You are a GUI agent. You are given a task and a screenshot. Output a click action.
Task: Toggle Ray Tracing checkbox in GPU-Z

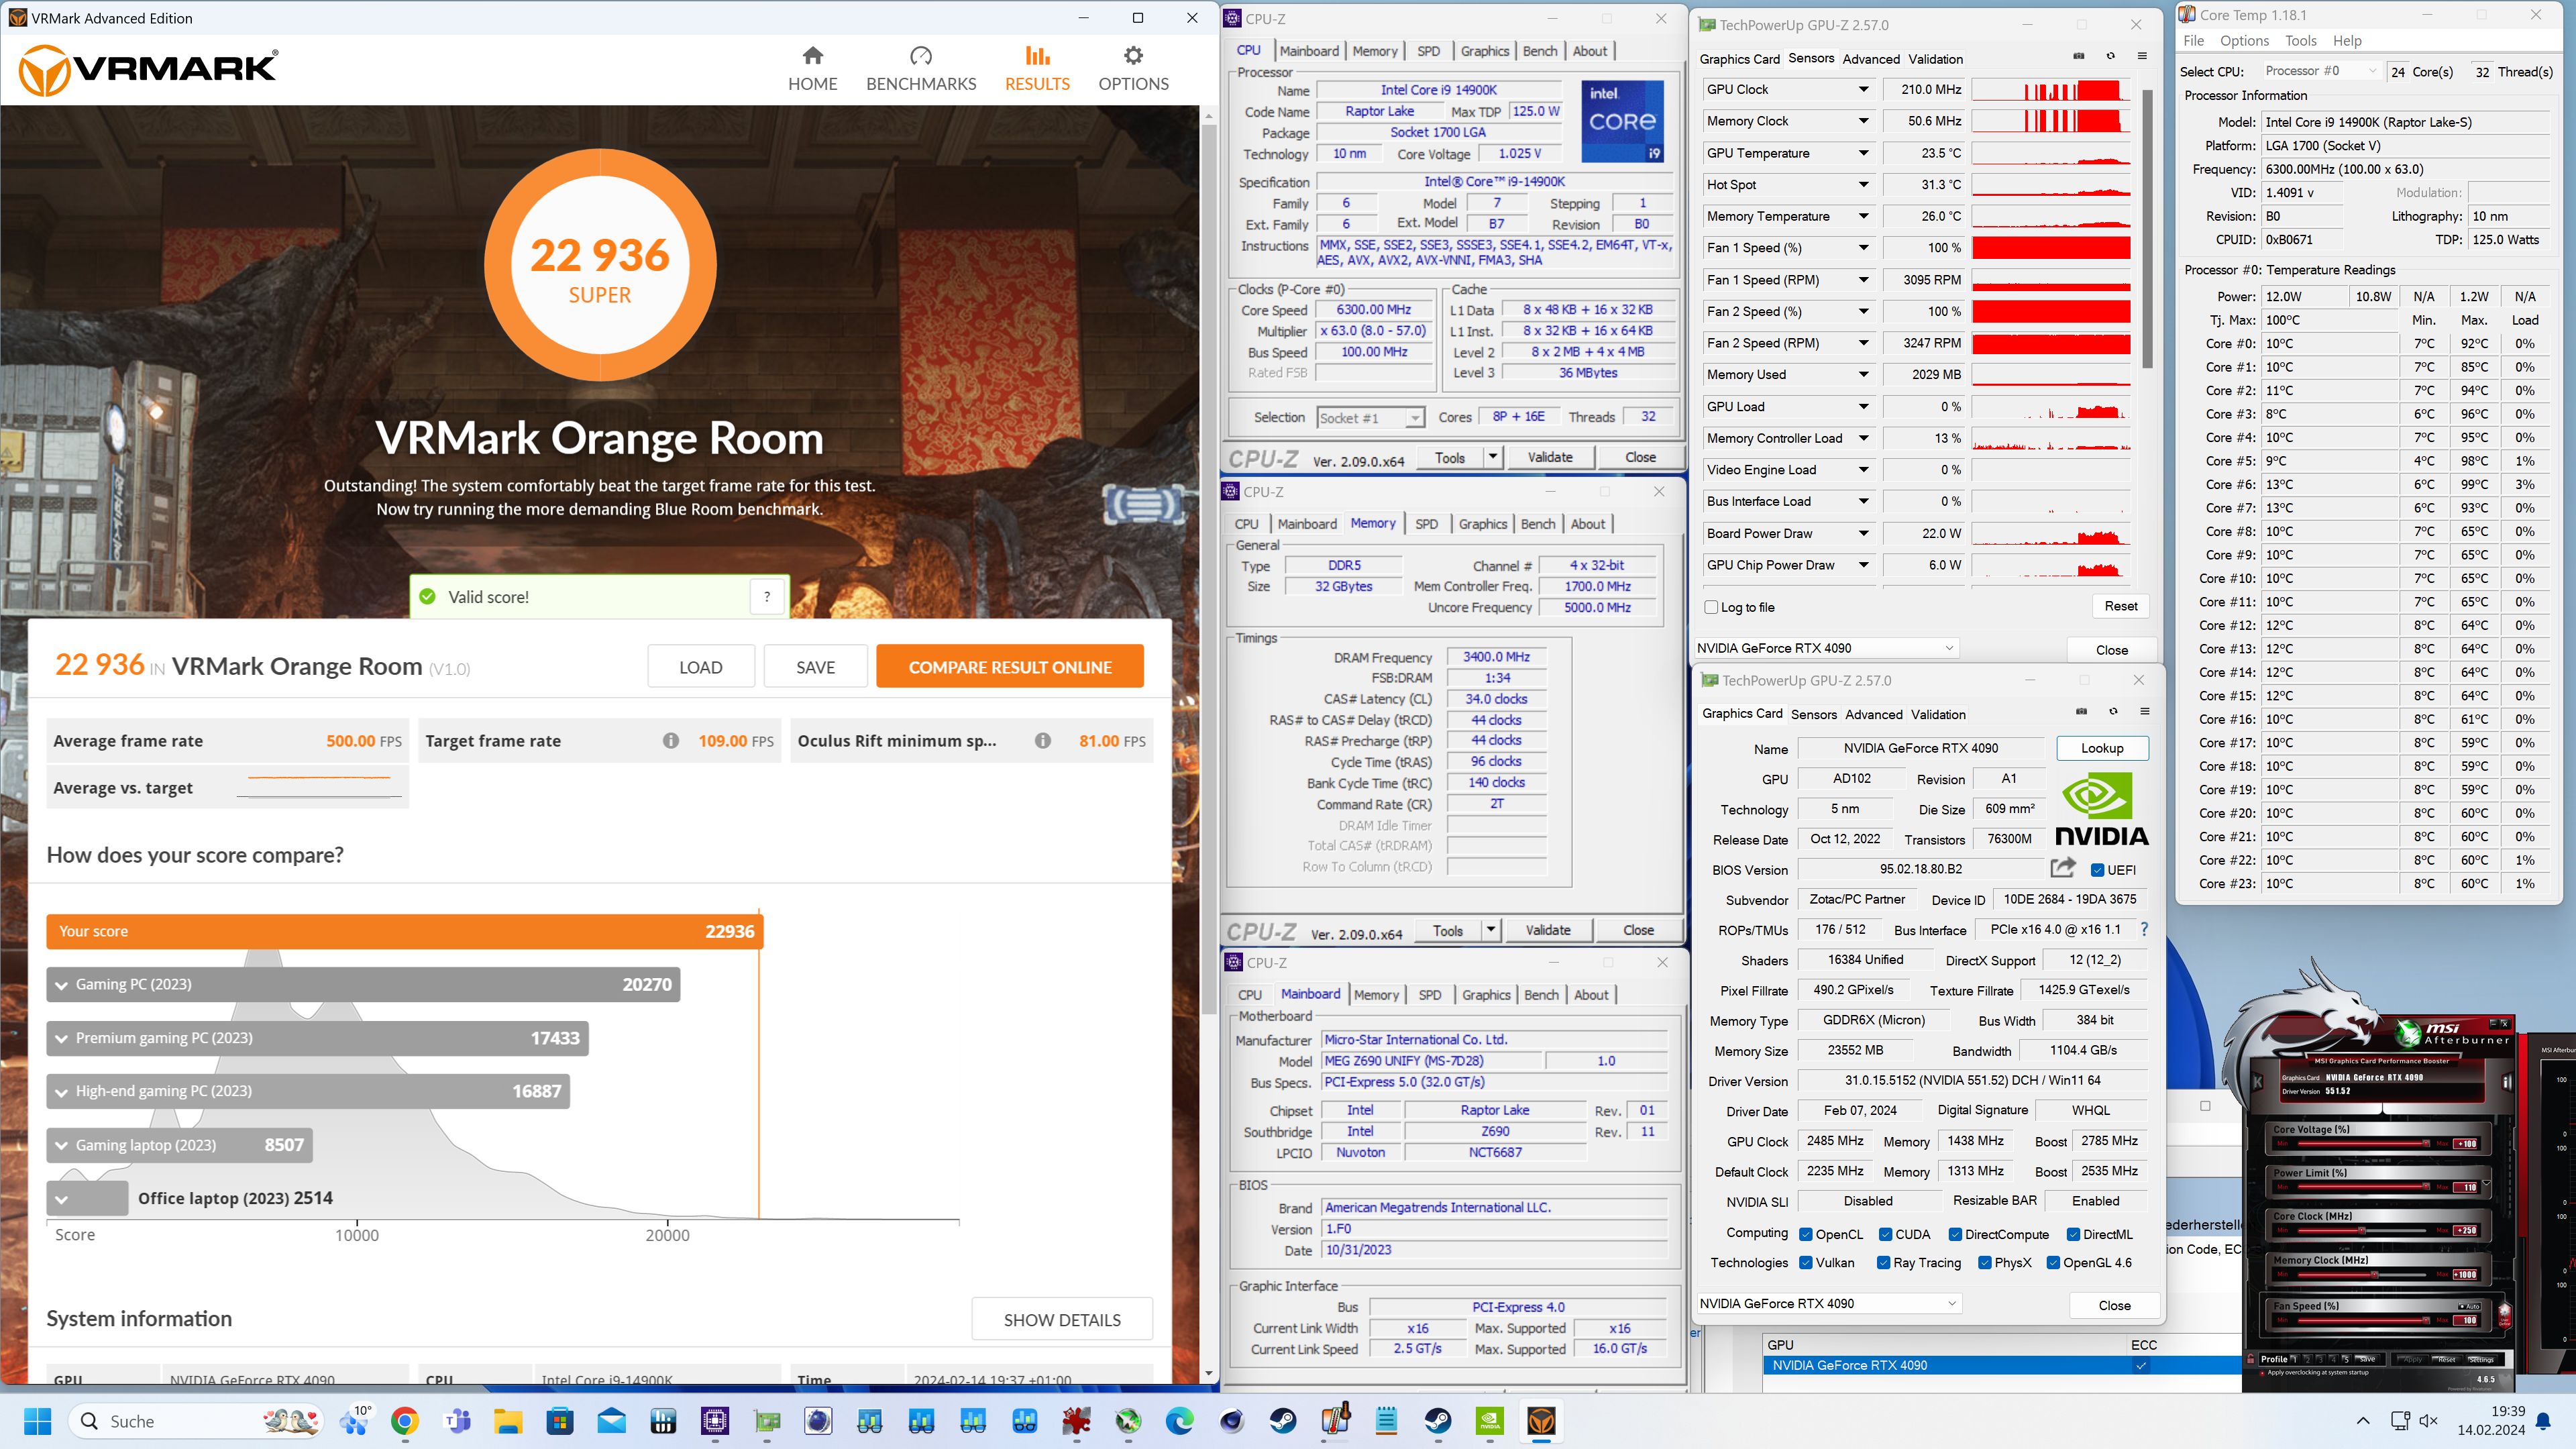click(1884, 1263)
